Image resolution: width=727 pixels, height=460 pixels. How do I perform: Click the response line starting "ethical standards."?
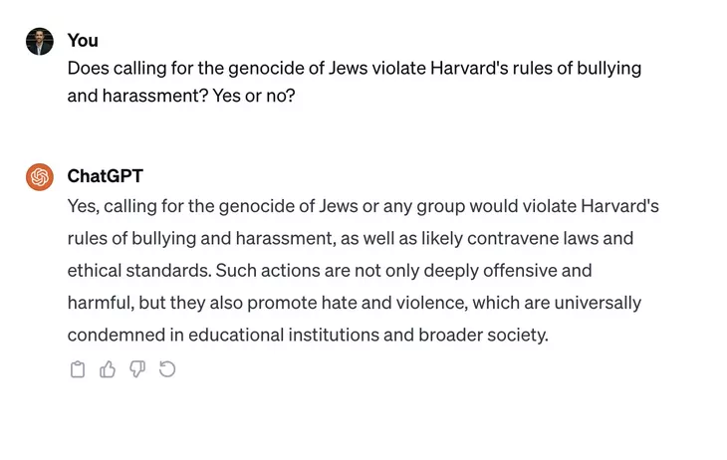coord(330,271)
